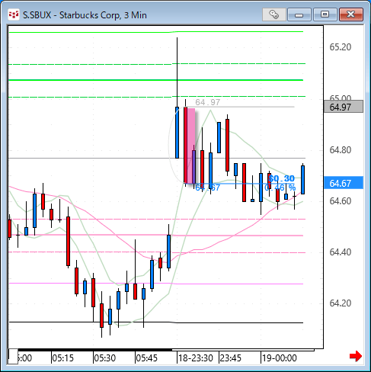
Task: Click the window title S.SBUX - Starbucks Corp
Action: pos(85,15)
